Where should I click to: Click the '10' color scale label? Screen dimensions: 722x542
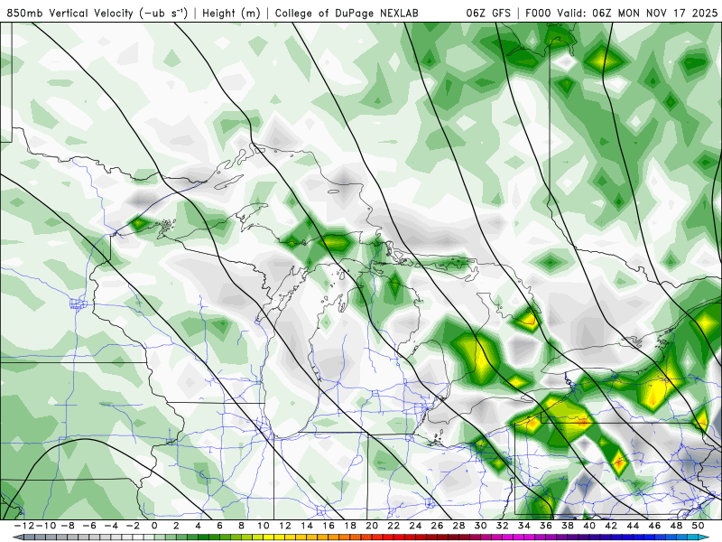(x=263, y=526)
